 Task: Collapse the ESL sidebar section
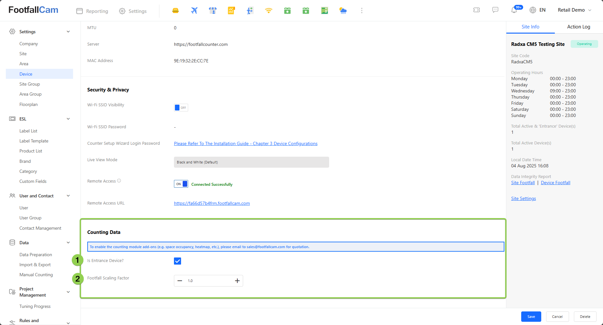click(68, 119)
